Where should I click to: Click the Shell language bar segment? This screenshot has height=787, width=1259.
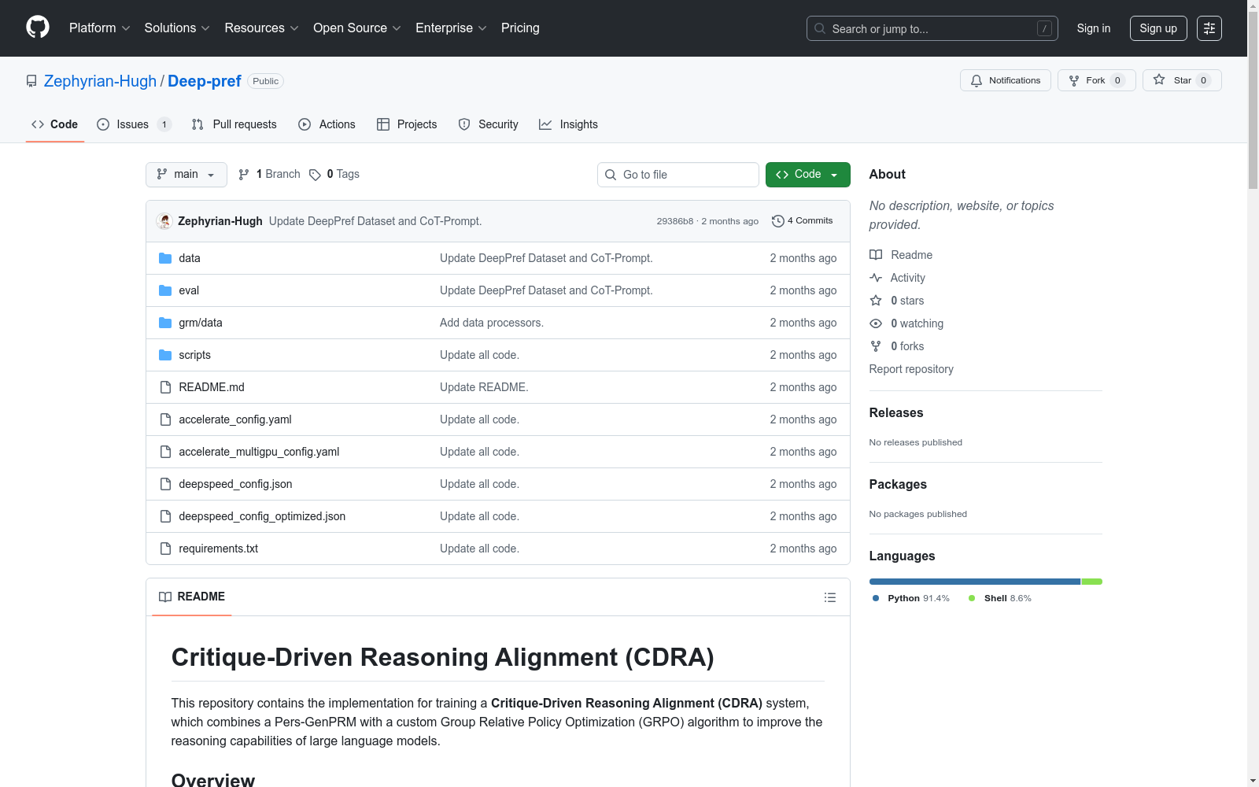pos(1092,582)
